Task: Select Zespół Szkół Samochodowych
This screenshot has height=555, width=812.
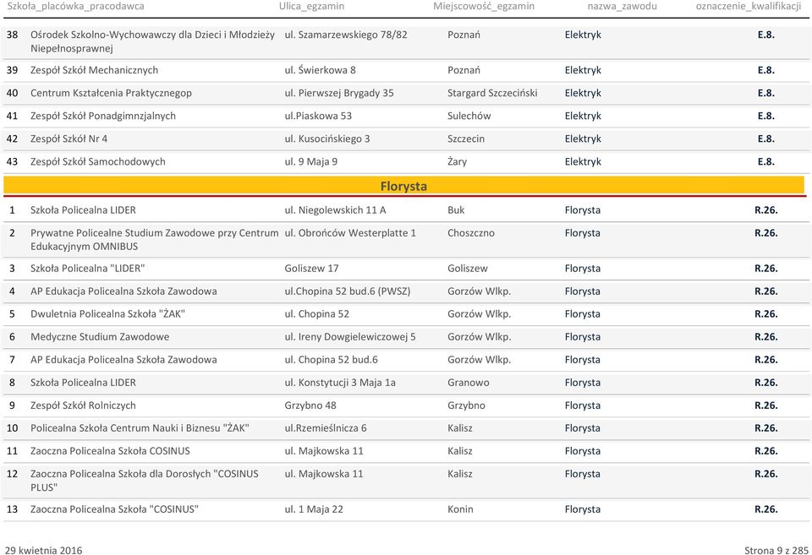Action: point(98,161)
